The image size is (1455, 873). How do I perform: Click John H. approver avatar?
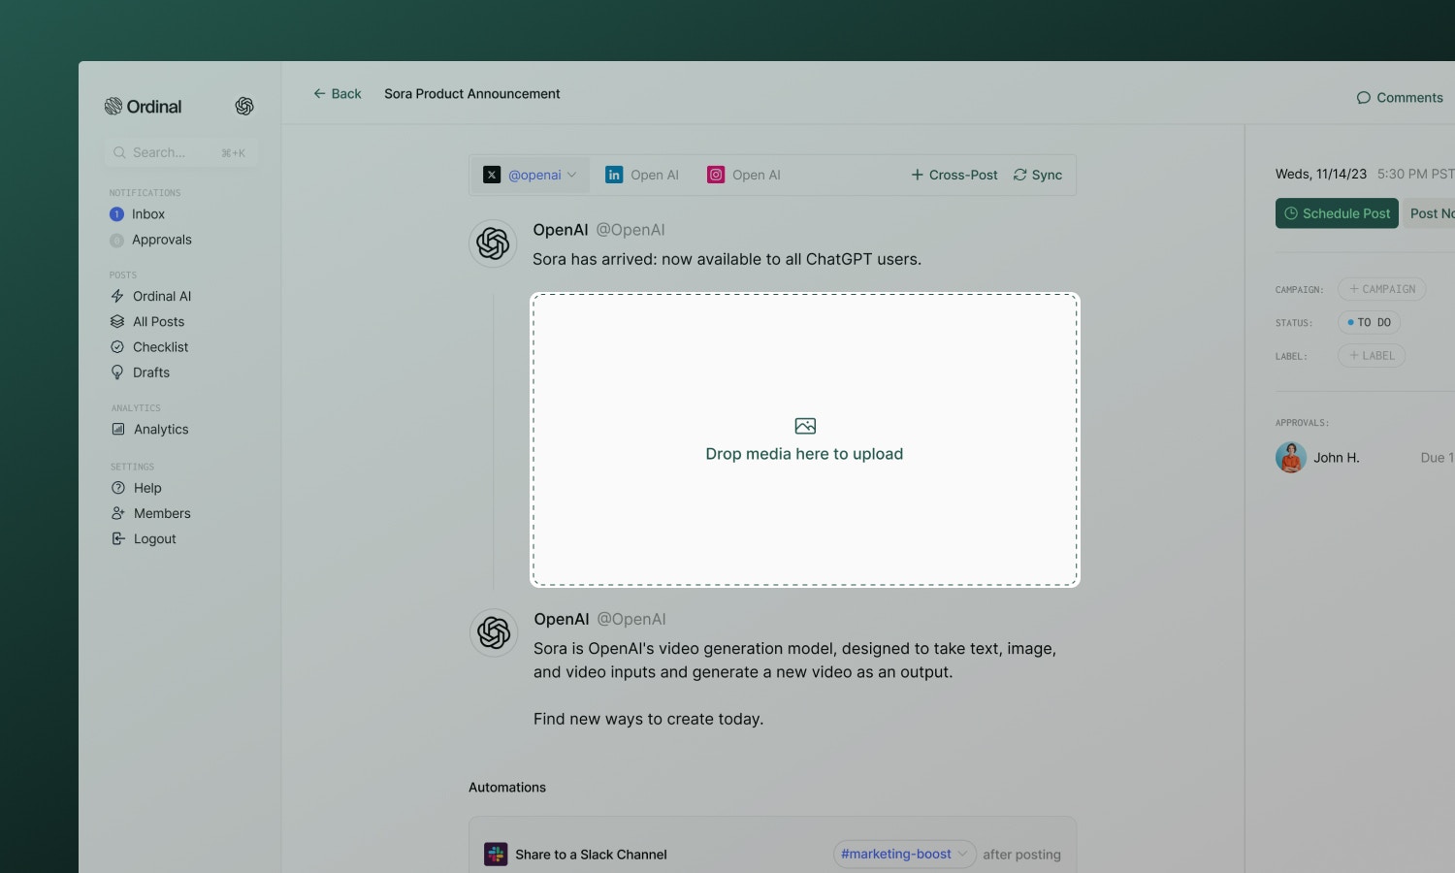pos(1291,457)
